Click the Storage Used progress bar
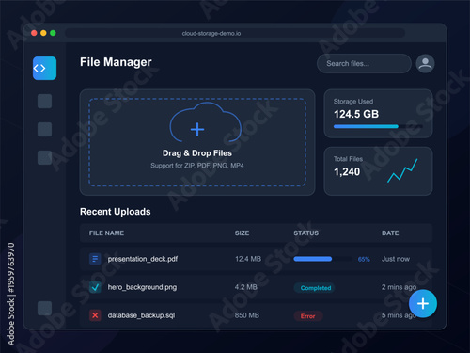 coord(378,126)
